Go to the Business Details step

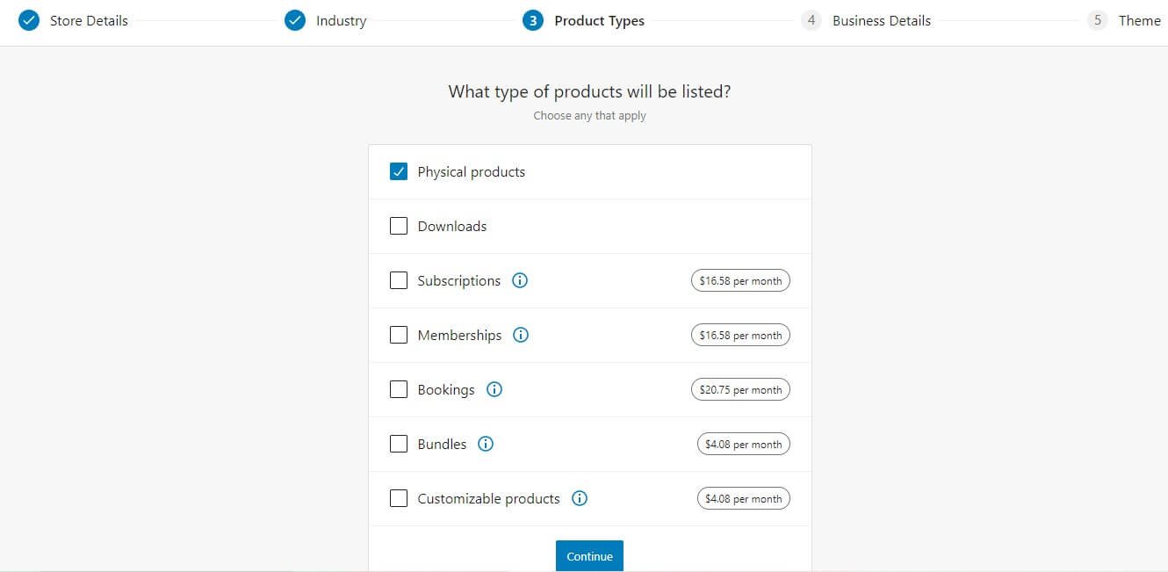[881, 20]
